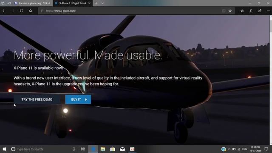272x153 pixels.
Task: Show tab previews chevron
Action: click(x=102, y=3)
